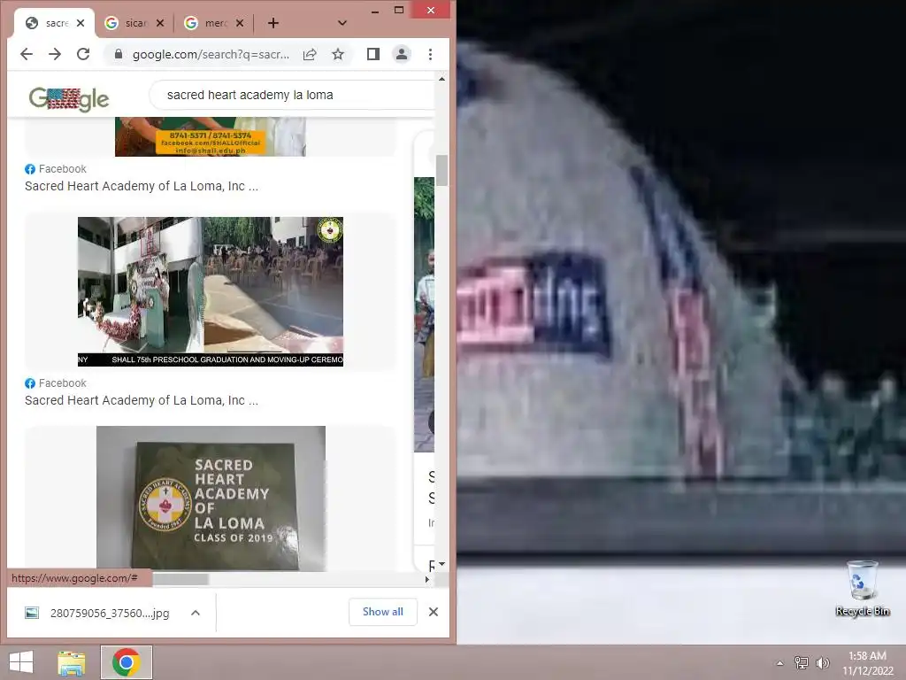This screenshot has height=680, width=906.
Task: Click the scrollbar up arrow
Action: point(442,79)
